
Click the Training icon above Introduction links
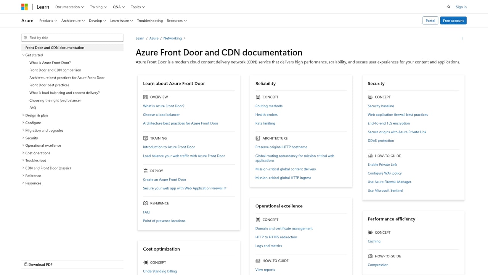click(145, 138)
